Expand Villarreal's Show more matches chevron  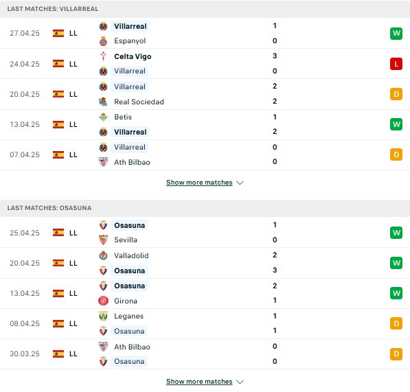(x=240, y=183)
